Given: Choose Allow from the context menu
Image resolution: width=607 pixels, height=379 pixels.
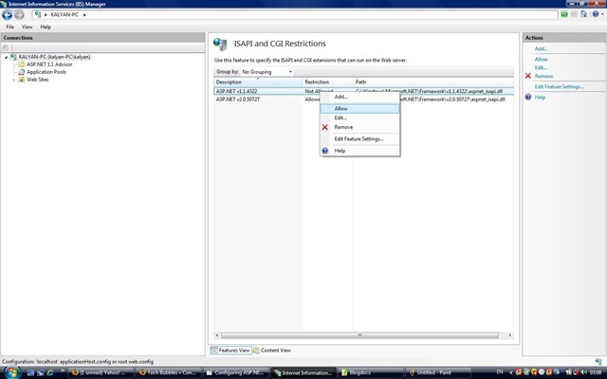Looking at the screenshot, I should pos(340,108).
